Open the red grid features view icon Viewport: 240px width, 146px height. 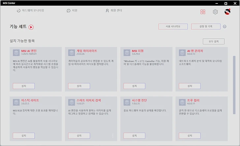(203, 12)
